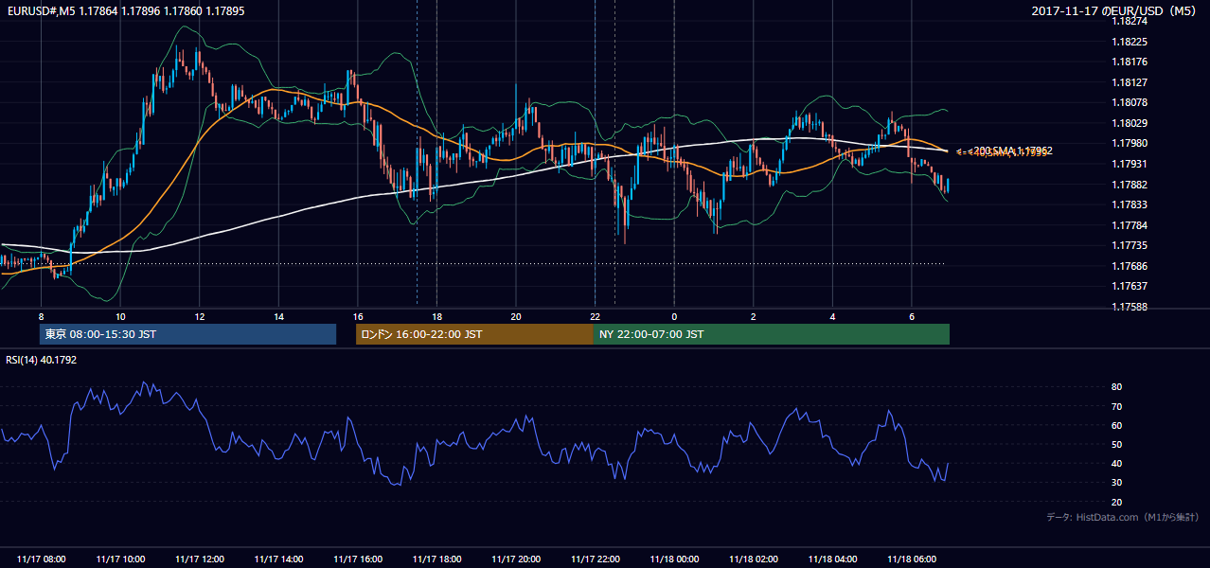
Task: Click RSI scale value 40
Action: click(x=1117, y=463)
